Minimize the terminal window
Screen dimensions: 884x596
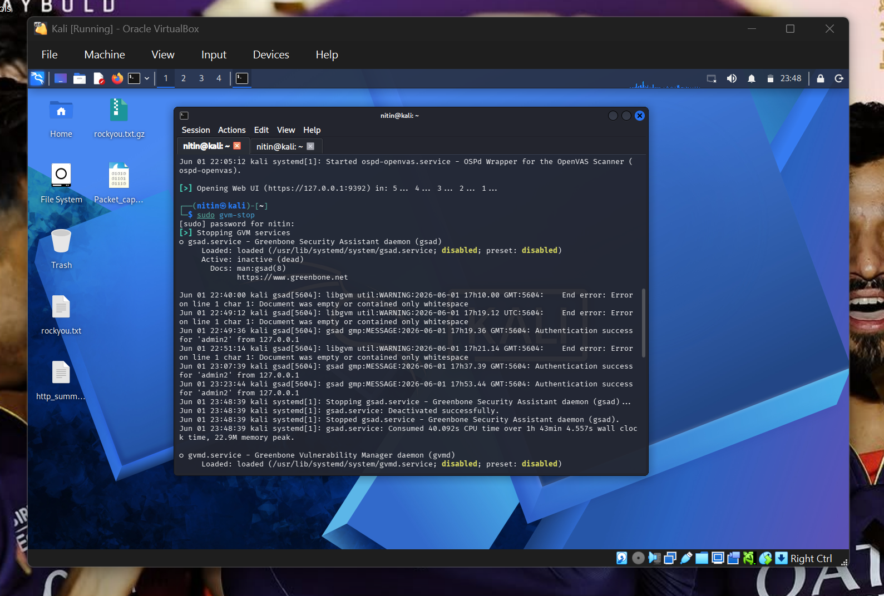pyautogui.click(x=613, y=116)
